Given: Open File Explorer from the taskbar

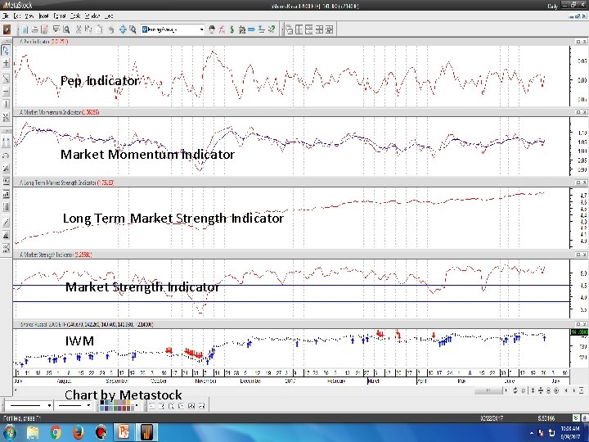Looking at the screenshot, I should (x=33, y=432).
